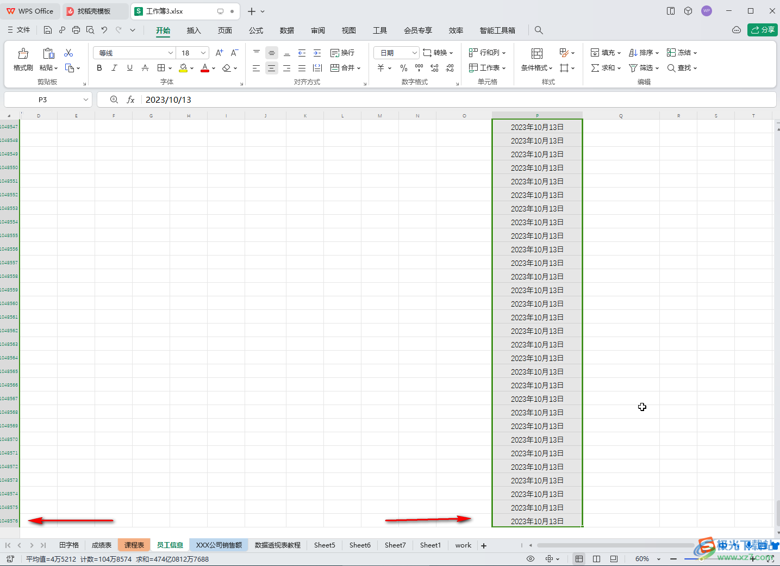Click the Save icon in quick toolbar

pos(48,30)
